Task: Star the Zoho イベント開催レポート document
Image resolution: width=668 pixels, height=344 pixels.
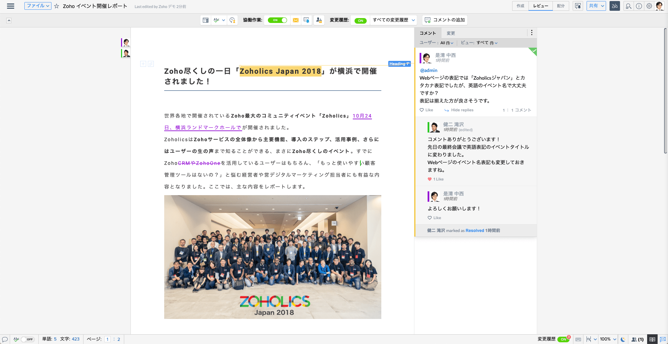Action: point(56,6)
